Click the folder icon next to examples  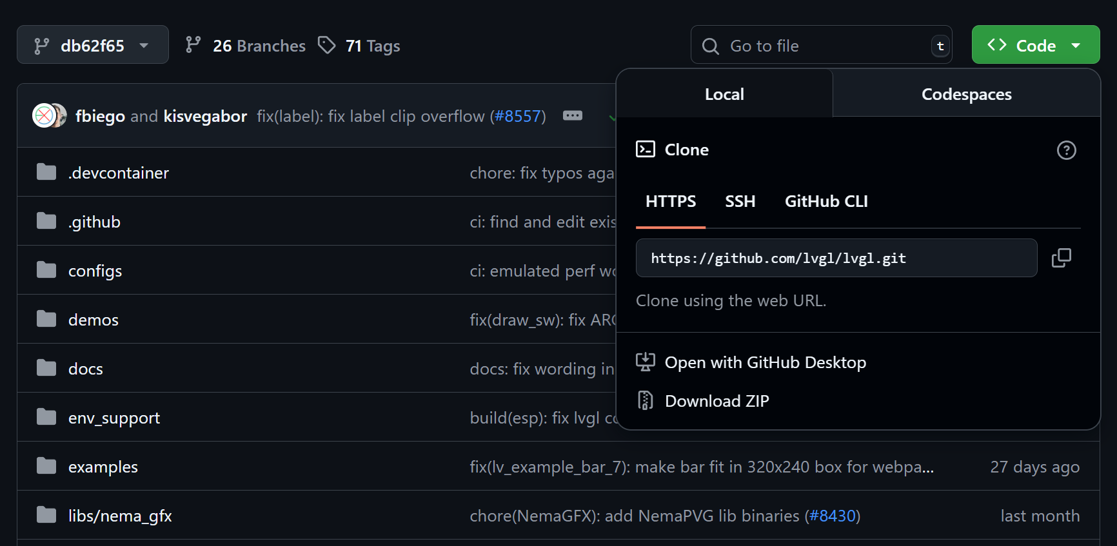46,466
